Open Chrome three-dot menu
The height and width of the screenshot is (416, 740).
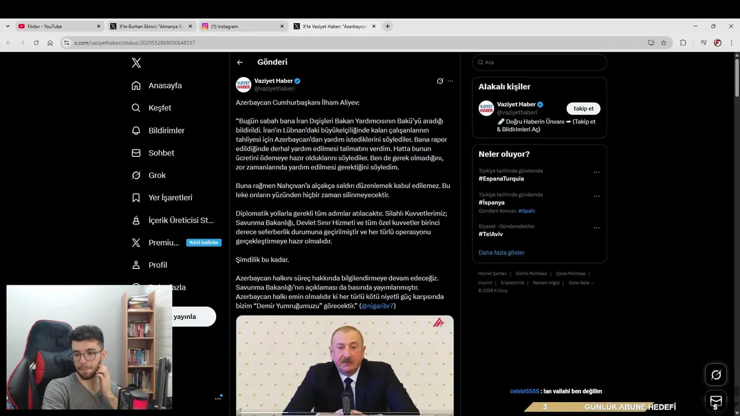pyautogui.click(x=731, y=43)
